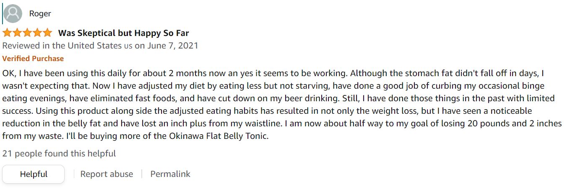Open reviewer name Roger's profile
Screen dimensions: 570x192
point(40,14)
